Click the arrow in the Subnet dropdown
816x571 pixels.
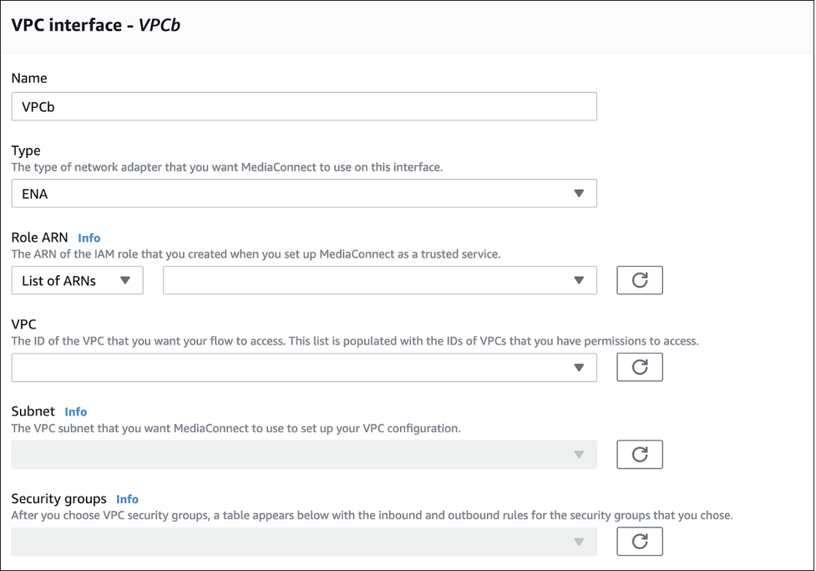[x=579, y=454]
